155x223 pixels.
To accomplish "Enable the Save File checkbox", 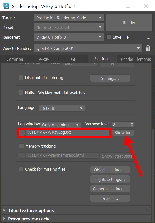I will [x=109, y=37].
